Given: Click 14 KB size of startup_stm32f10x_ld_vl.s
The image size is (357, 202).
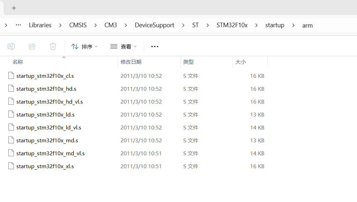Looking at the screenshot, I should tap(257, 128).
